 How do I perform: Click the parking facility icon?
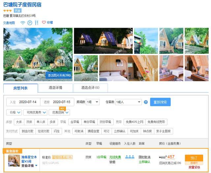(x=30, y=23)
